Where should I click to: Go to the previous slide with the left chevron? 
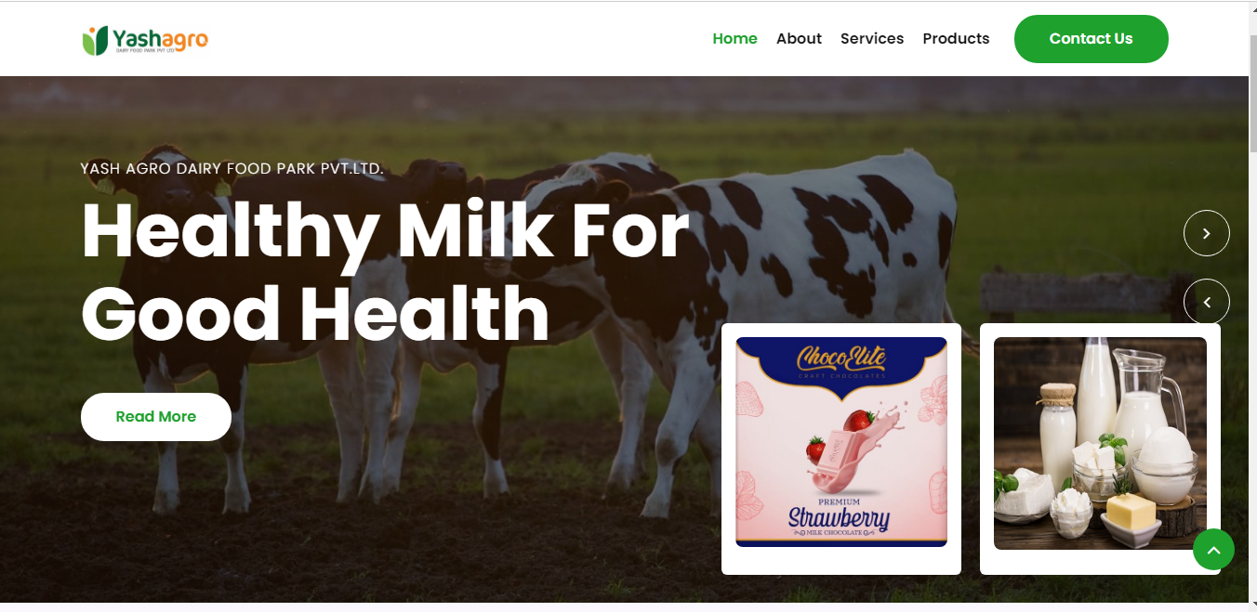(1206, 302)
